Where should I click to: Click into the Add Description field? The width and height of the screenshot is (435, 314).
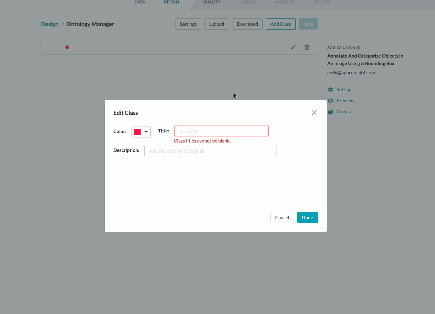[210, 151]
